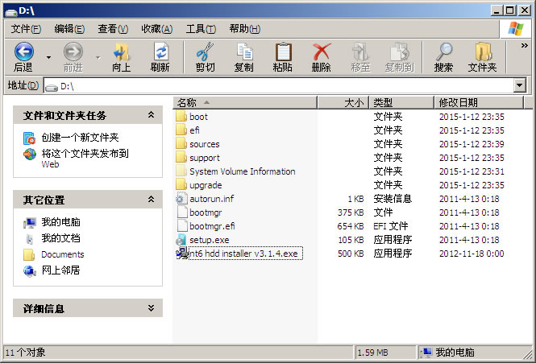Image resolution: width=536 pixels, height=363 pixels.
Task: Expand the 详细信息 panel
Action: point(151,308)
